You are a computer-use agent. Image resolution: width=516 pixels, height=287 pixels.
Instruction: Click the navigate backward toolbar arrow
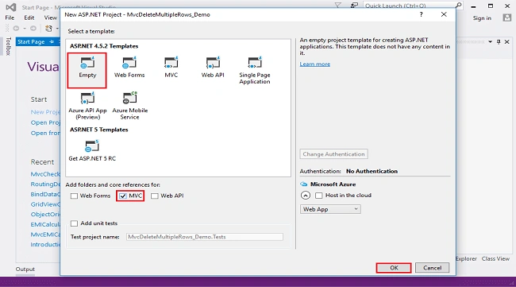click(16, 29)
